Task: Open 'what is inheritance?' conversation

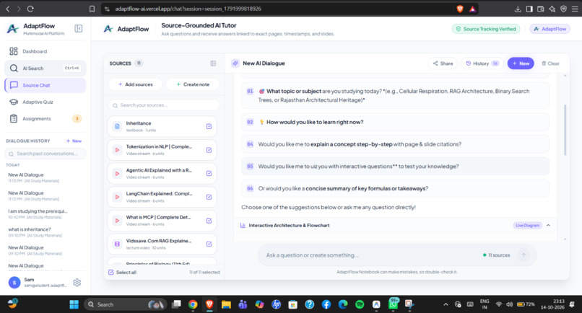Action: coord(45,232)
